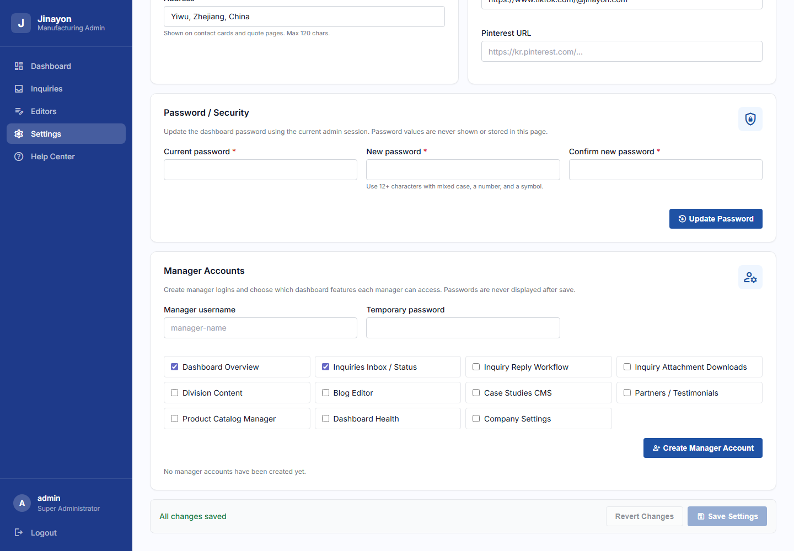Click the Editors pencil-list icon in sidebar
794x551 pixels.
tap(19, 111)
